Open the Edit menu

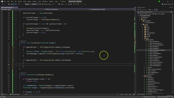coord(8,1)
